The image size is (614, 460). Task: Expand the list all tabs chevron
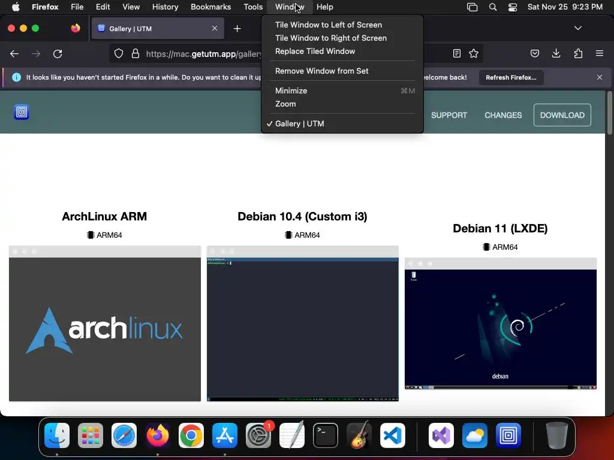point(578,28)
